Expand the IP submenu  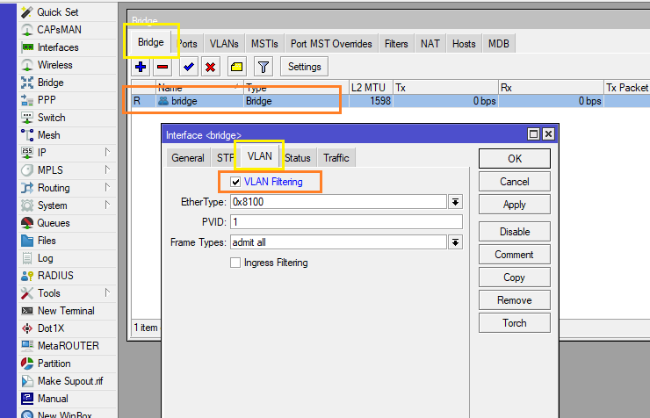[x=107, y=153]
